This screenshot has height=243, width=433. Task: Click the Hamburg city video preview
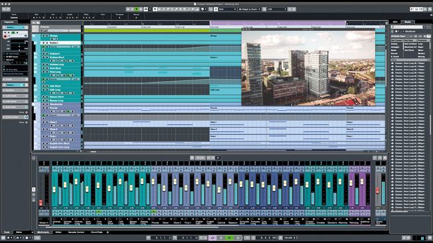pyautogui.click(x=308, y=68)
